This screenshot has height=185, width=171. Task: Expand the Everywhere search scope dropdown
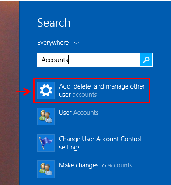58,43
